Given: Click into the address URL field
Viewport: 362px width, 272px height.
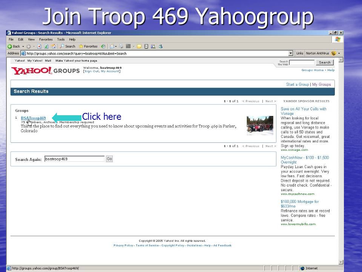Looking at the screenshot, I should coord(157,53).
